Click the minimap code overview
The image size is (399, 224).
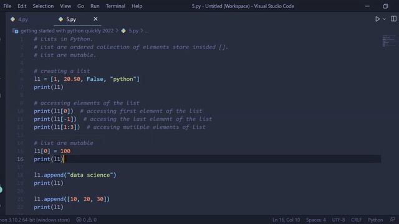[x=388, y=41]
